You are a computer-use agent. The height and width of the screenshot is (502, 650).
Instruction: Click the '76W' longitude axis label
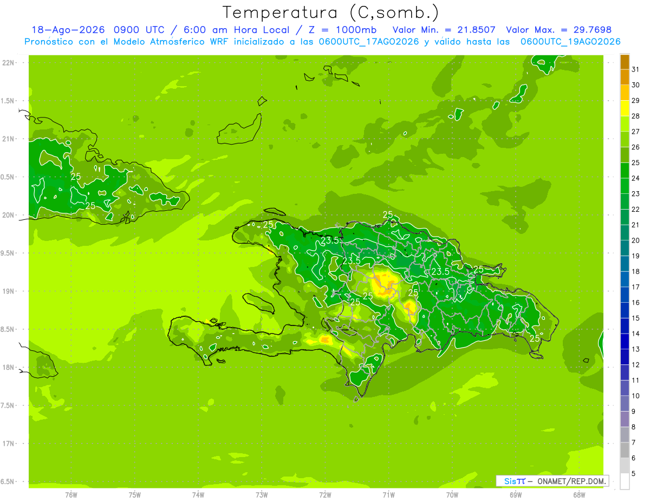pos(71,495)
